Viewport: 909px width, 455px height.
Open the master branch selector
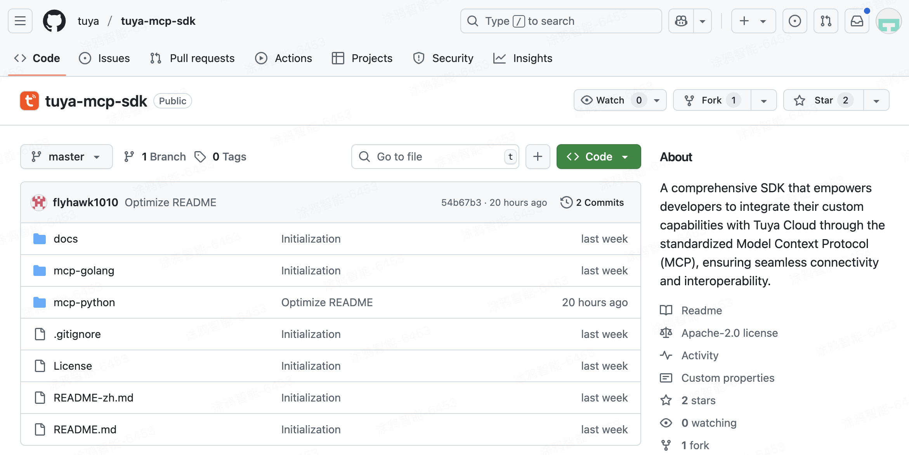pyautogui.click(x=66, y=157)
